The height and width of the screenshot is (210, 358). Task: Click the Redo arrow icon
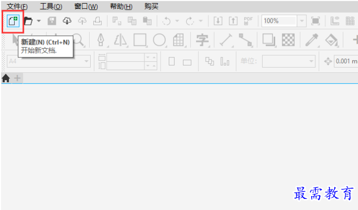click(190, 21)
